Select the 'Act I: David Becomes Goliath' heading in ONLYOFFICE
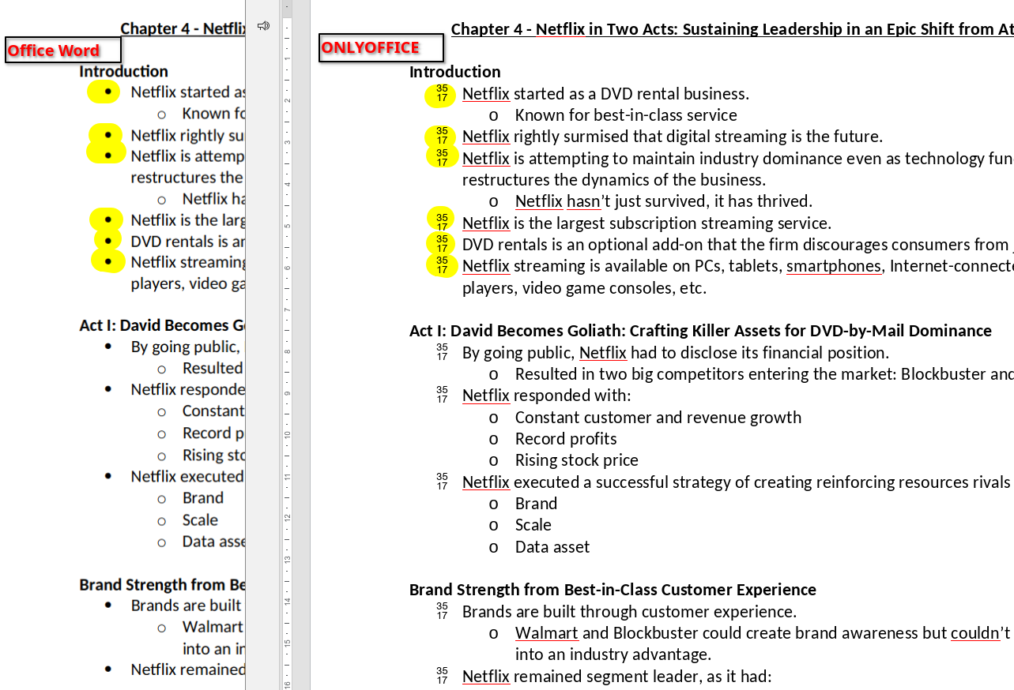1014x690 pixels. tap(700, 331)
